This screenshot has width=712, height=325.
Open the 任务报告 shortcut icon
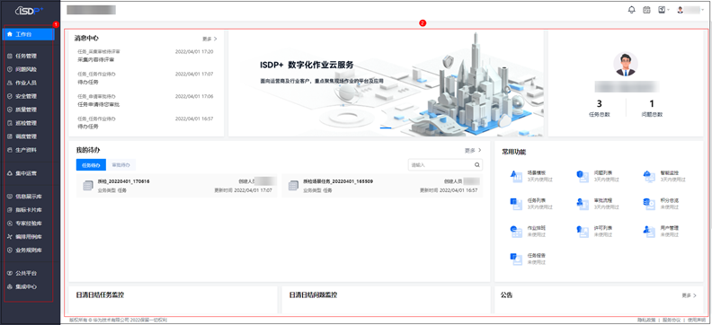pos(516,259)
